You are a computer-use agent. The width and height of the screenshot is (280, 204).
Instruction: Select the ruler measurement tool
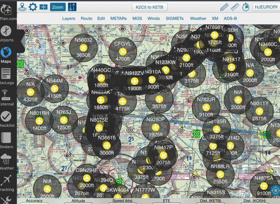[x=235, y=7]
